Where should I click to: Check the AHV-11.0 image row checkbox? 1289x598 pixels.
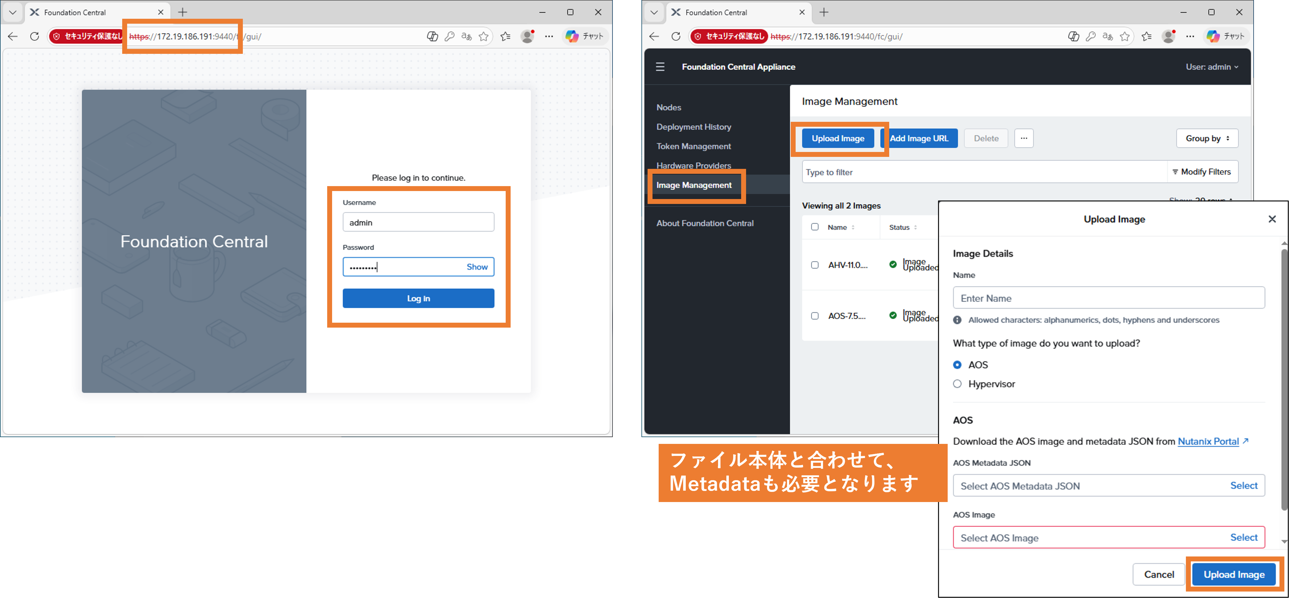click(815, 265)
